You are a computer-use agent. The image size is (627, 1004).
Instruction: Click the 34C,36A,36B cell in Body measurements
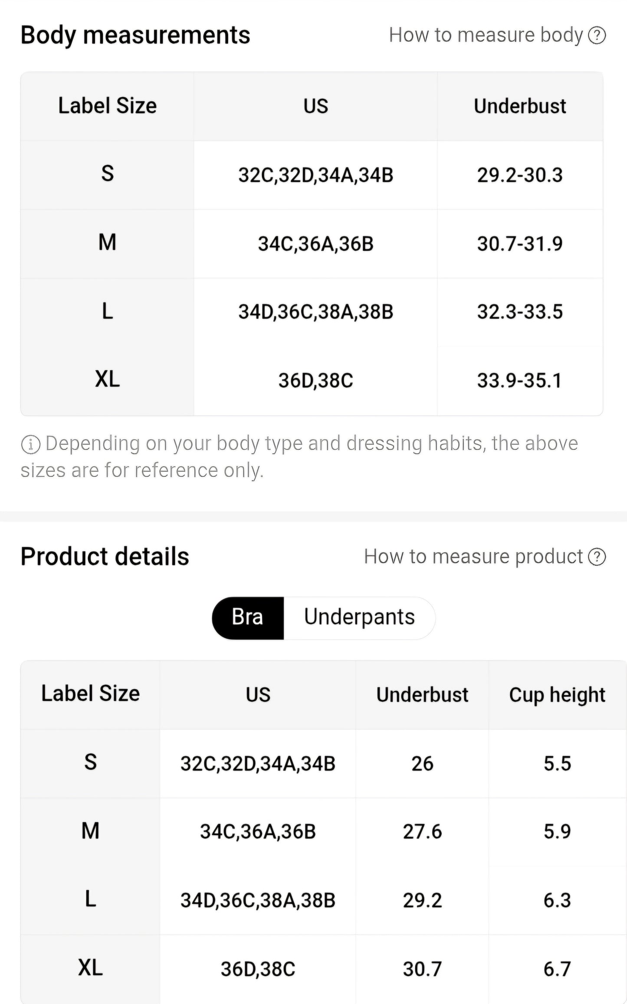[315, 244]
